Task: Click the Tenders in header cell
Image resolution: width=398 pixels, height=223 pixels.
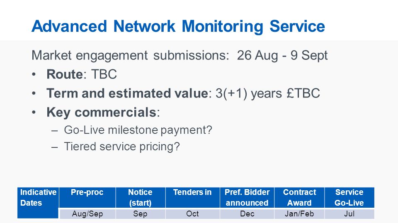Action: pyautogui.click(x=192, y=197)
